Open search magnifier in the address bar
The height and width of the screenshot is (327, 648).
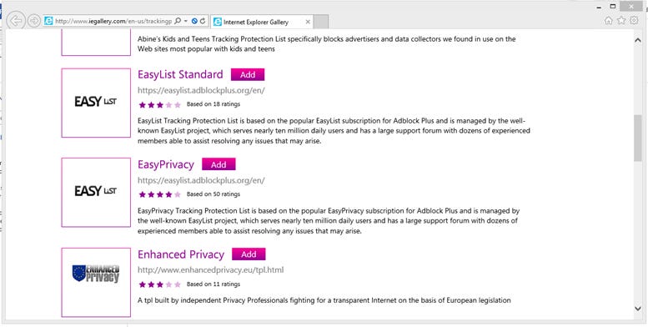coord(178,21)
